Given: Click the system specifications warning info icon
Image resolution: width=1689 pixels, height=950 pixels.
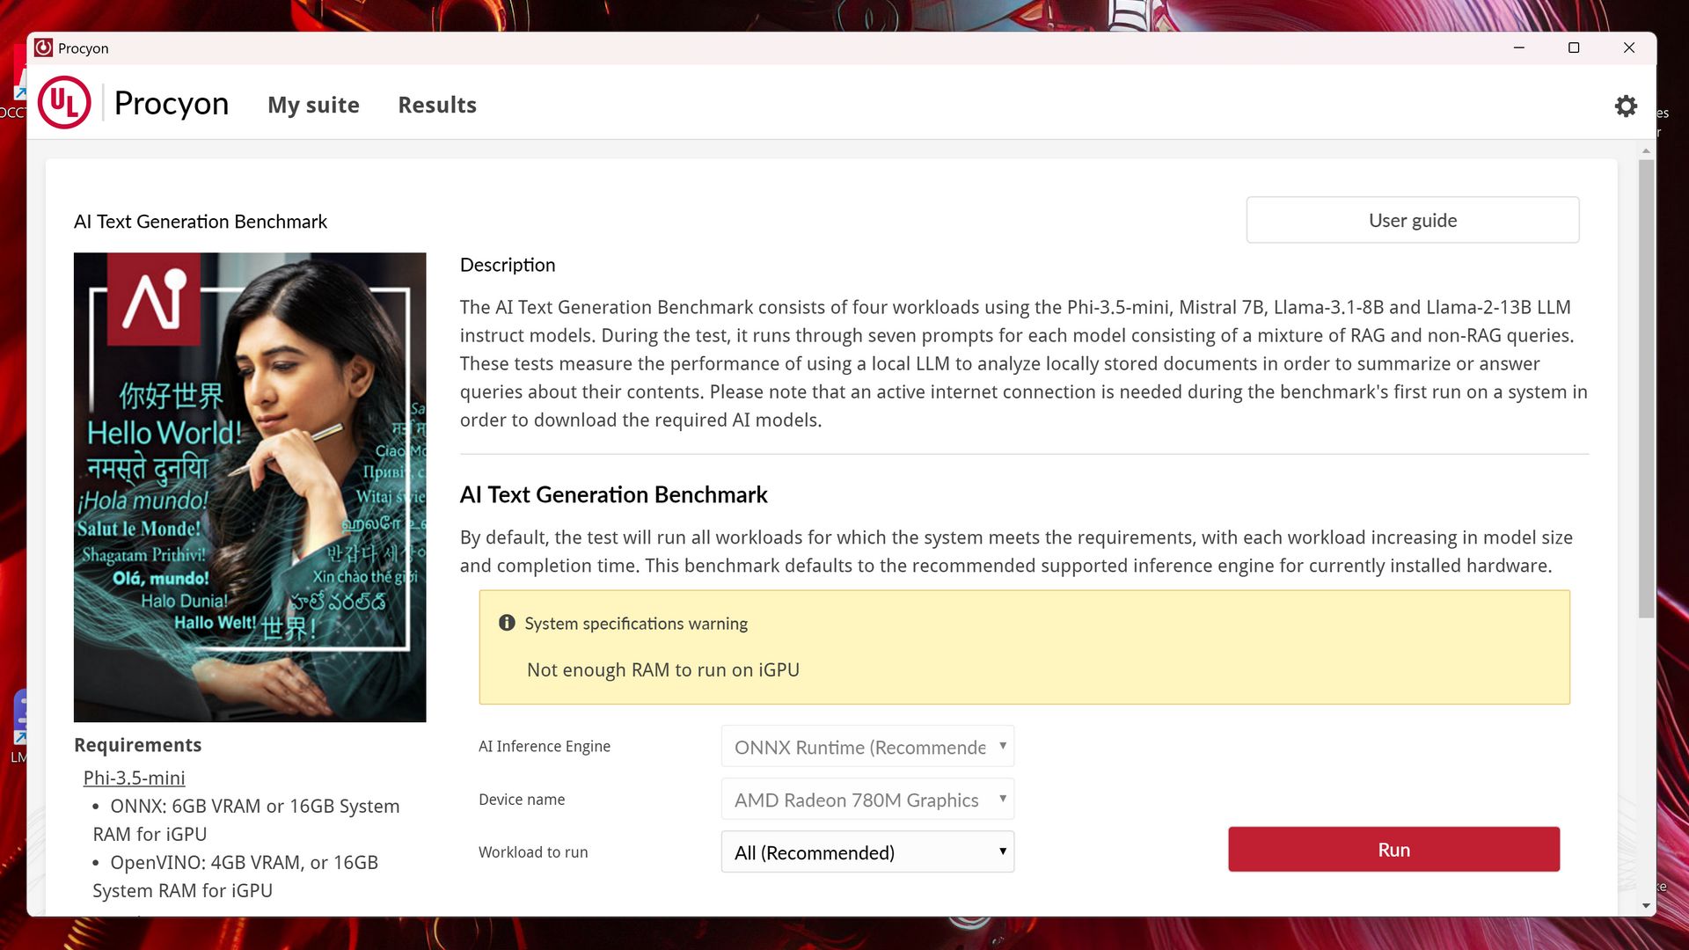Looking at the screenshot, I should pos(507,623).
